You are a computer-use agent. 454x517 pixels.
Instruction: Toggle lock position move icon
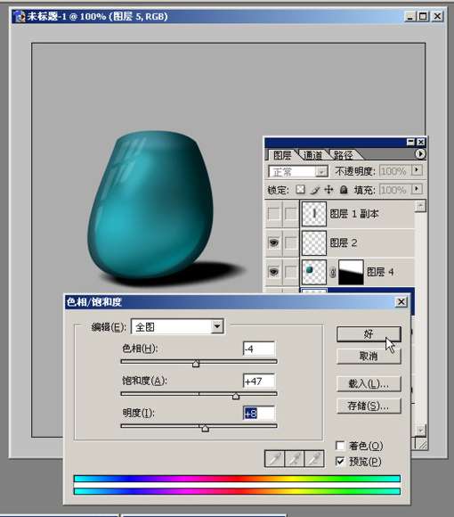tap(328, 190)
